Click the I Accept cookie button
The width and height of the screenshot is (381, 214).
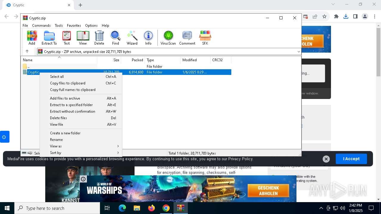(x=351, y=159)
